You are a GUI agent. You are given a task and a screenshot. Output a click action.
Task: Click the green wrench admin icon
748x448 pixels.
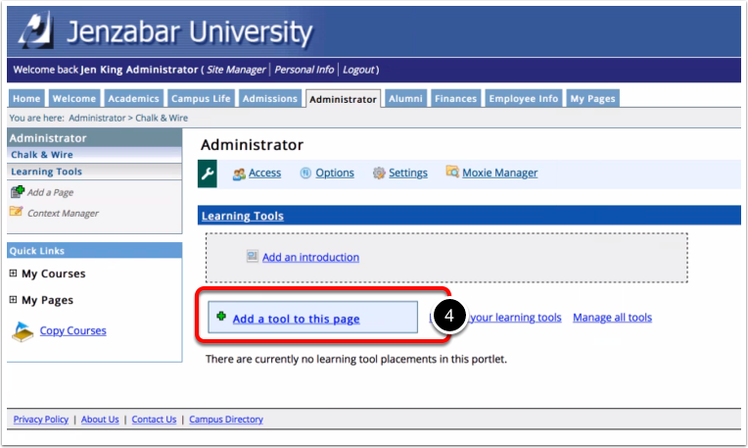(207, 174)
